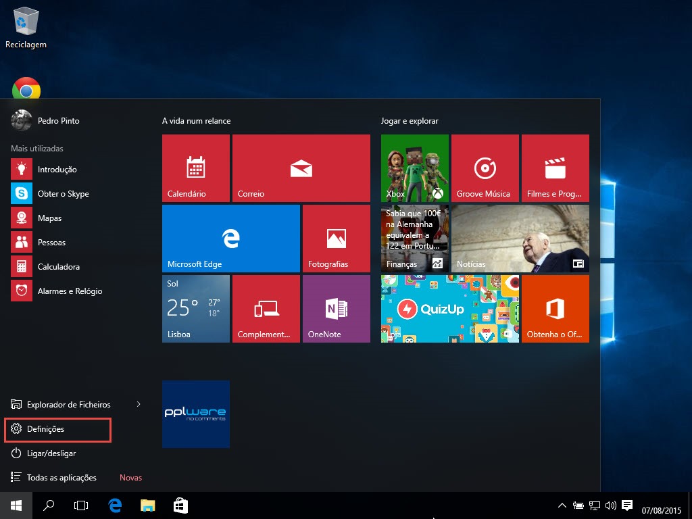Open File Explorer from the taskbar
This screenshot has width=692, height=519.
pos(147,505)
